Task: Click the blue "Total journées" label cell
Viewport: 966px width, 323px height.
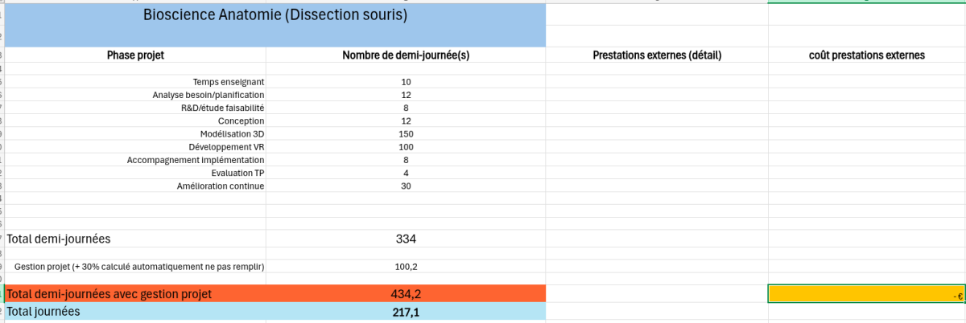Action: (x=135, y=312)
